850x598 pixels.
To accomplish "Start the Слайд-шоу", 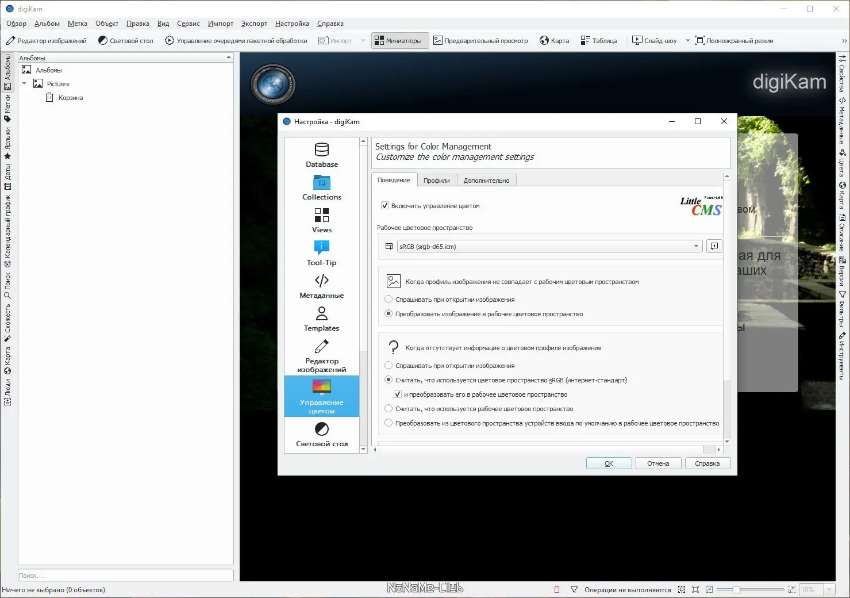I will pos(655,41).
